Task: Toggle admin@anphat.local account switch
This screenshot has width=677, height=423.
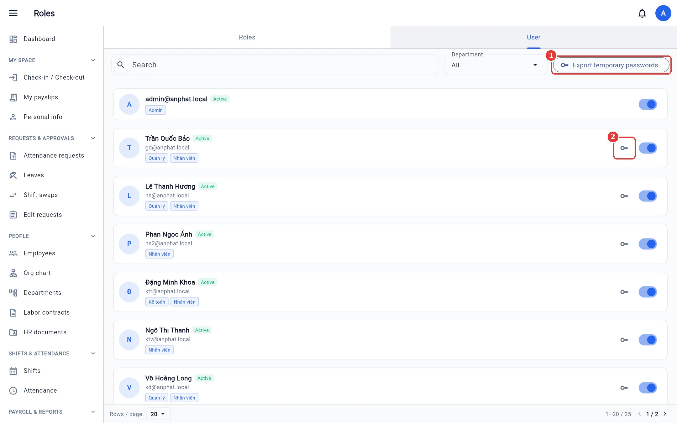Action: (x=648, y=104)
